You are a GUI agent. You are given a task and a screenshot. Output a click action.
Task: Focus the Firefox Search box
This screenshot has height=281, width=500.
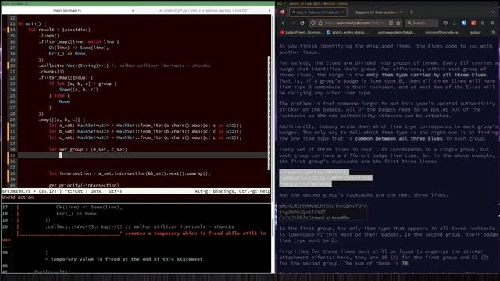422,23
